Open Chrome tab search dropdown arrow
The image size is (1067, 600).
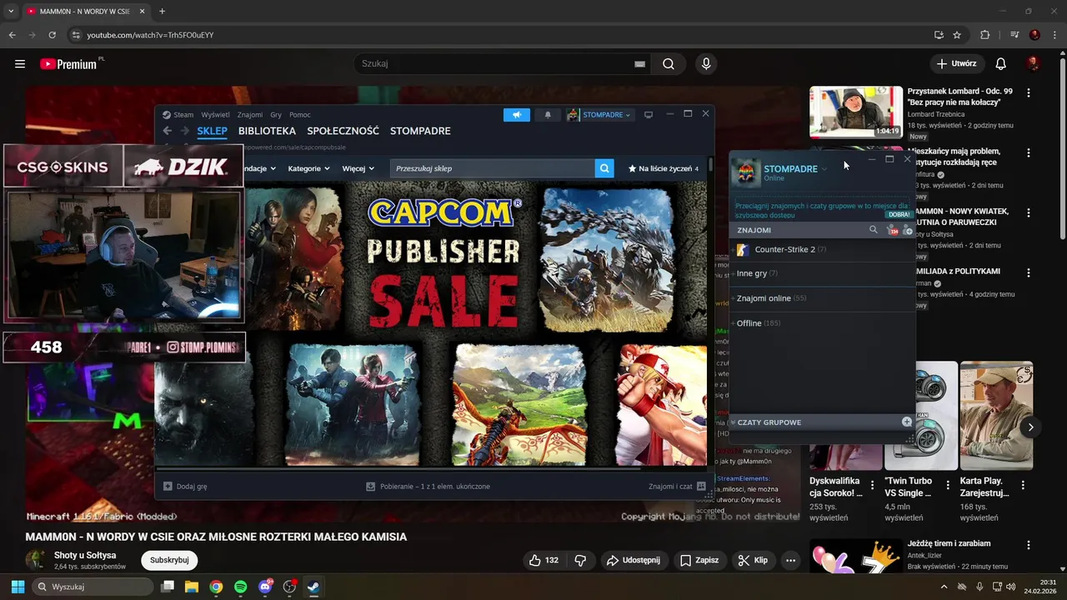pyautogui.click(x=11, y=11)
